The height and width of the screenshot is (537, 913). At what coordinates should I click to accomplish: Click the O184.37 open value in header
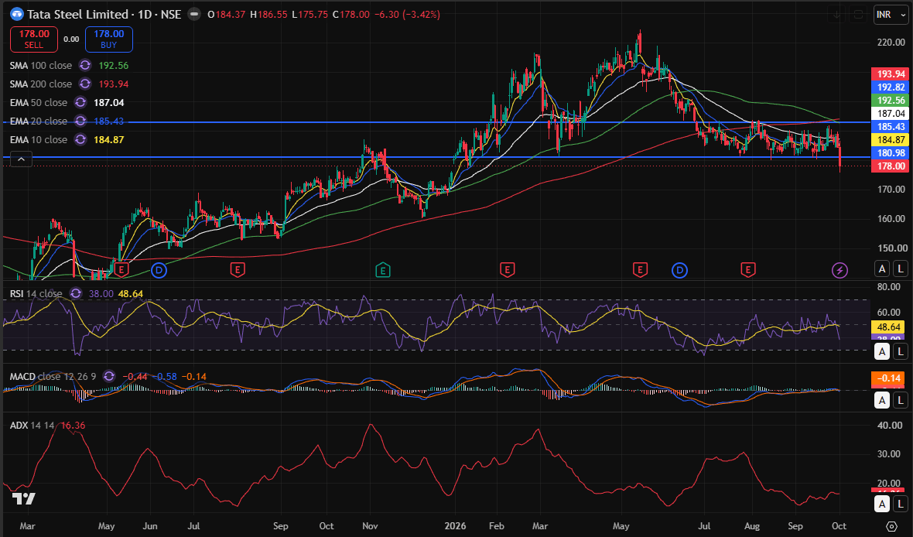tap(227, 14)
